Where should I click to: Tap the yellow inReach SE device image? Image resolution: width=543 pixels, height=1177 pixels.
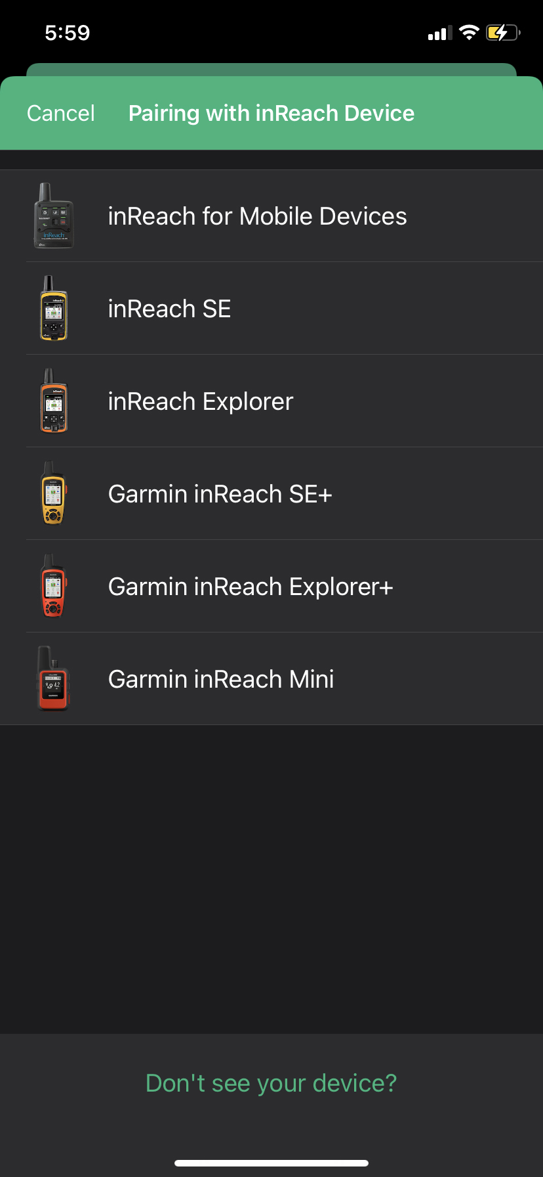coord(54,309)
